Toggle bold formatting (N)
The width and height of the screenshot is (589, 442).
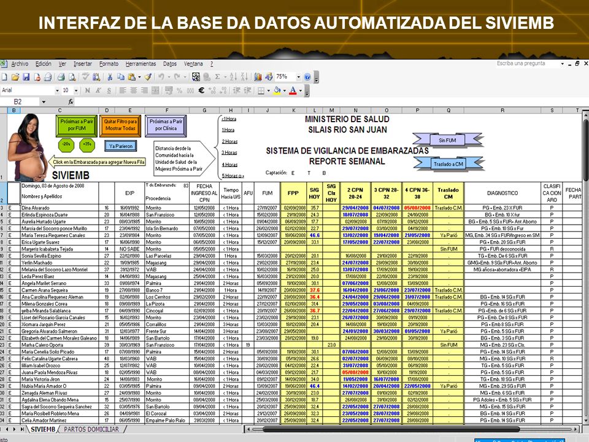point(88,91)
